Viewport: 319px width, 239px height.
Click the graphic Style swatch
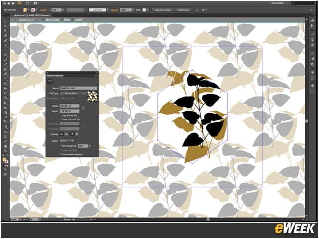pyautogui.click(x=144, y=10)
